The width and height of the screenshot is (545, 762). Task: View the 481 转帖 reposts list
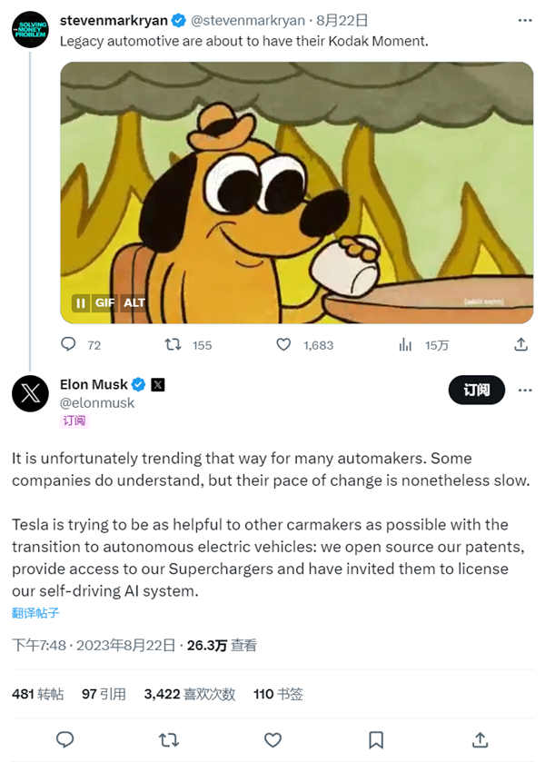click(37, 694)
